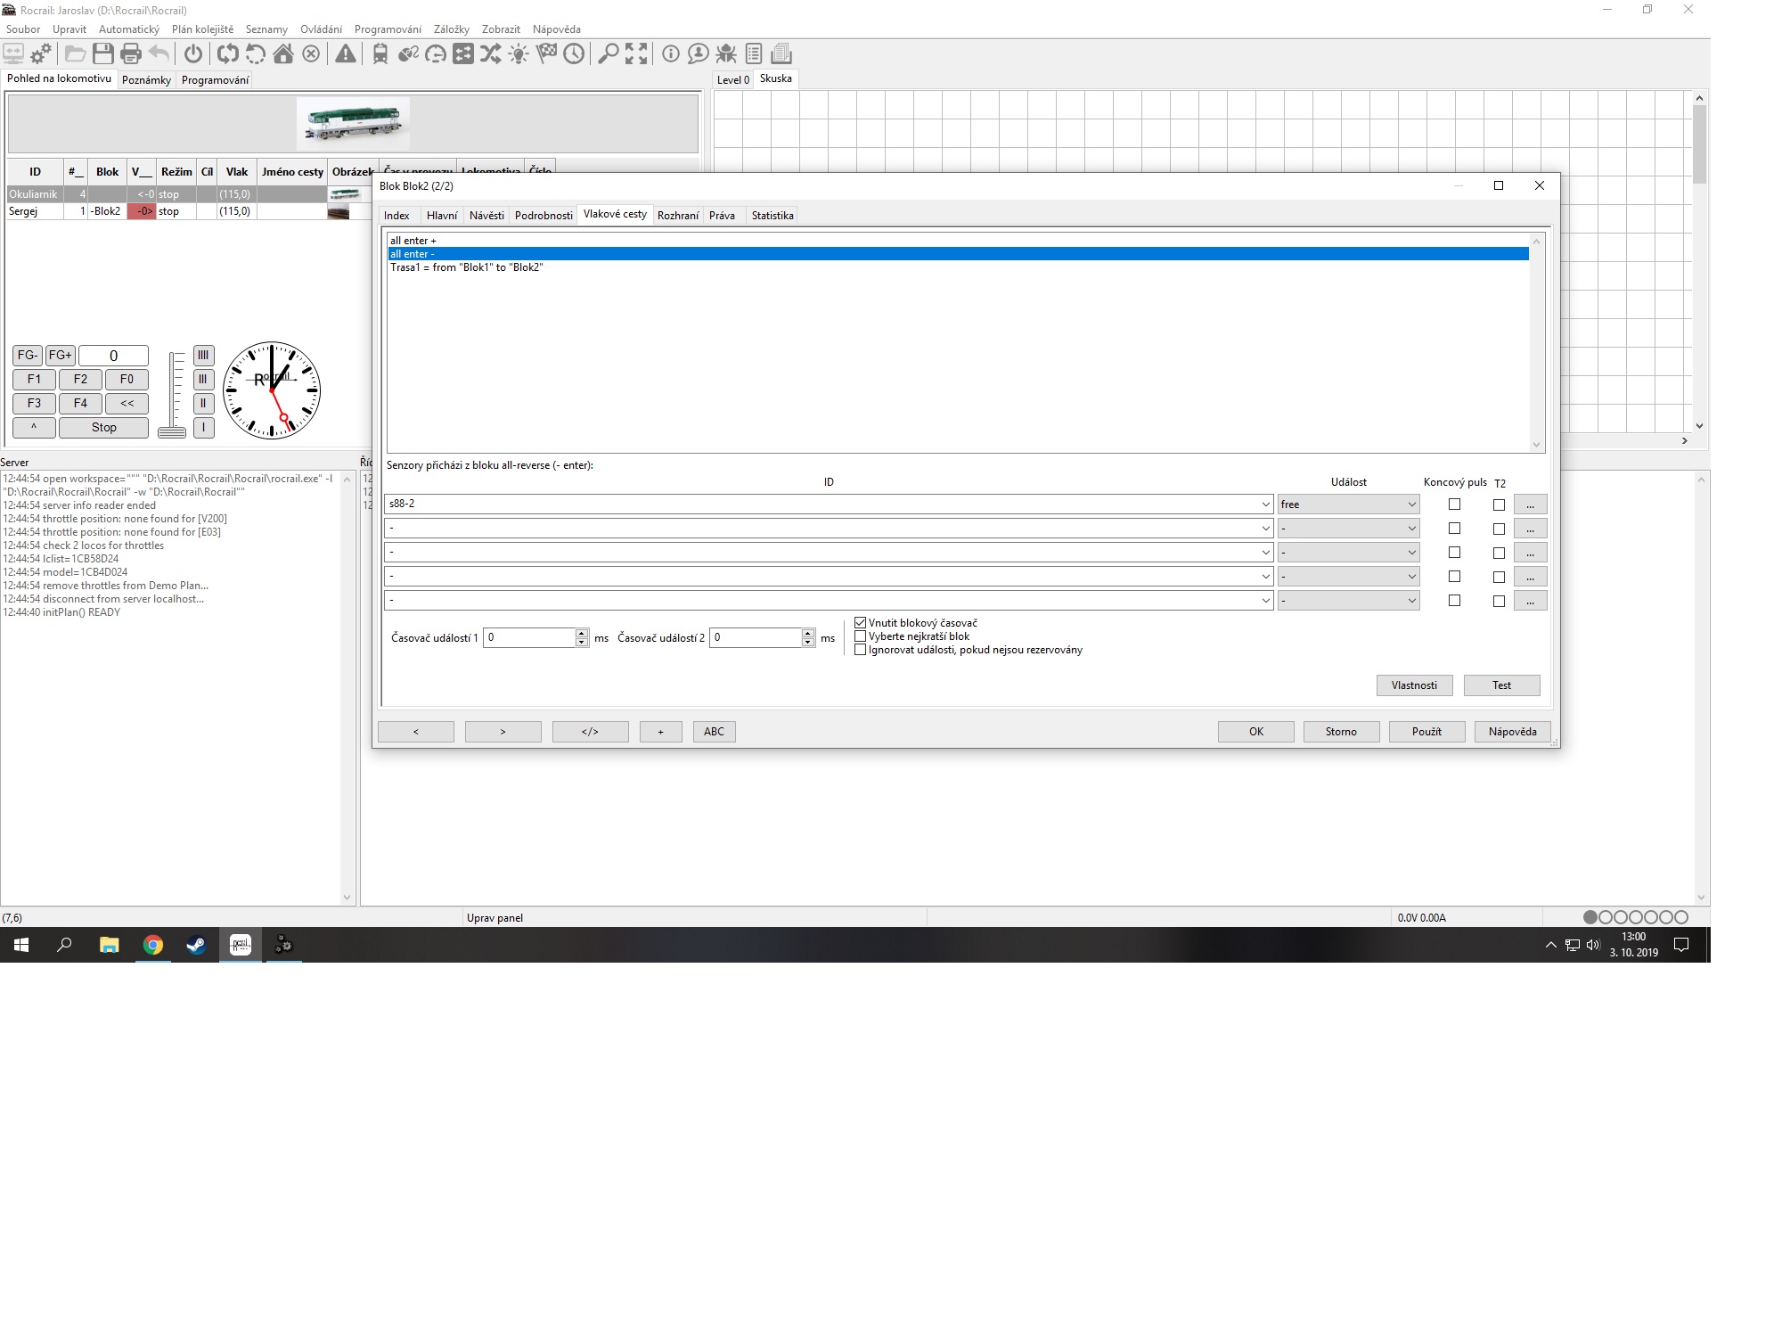Image resolution: width=1782 pixels, height=1337 pixels.
Task: Click the save (floppy disk) toolbar icon
Action: tap(103, 53)
